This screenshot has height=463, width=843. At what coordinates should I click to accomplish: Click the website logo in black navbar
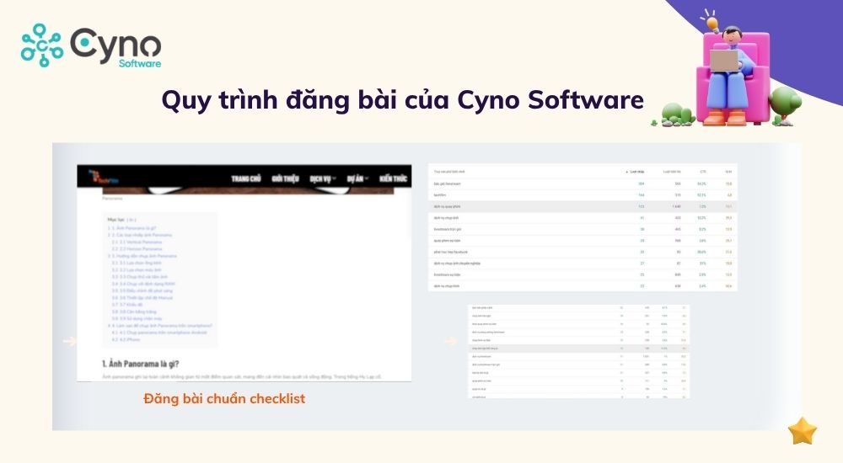tap(95, 178)
